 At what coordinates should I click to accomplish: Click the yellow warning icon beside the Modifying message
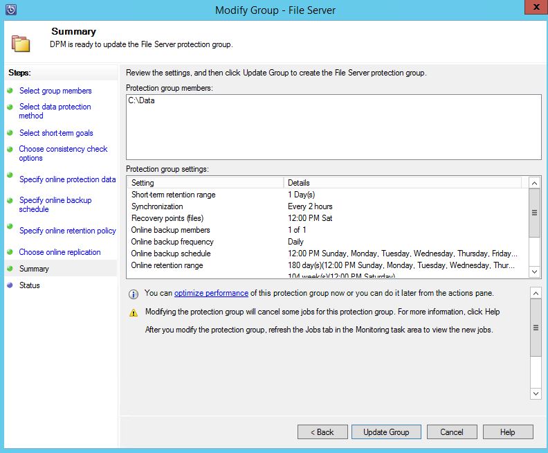(133, 312)
